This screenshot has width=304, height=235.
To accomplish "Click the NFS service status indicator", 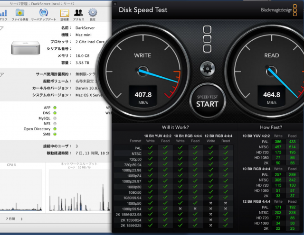I will pos(55,124).
